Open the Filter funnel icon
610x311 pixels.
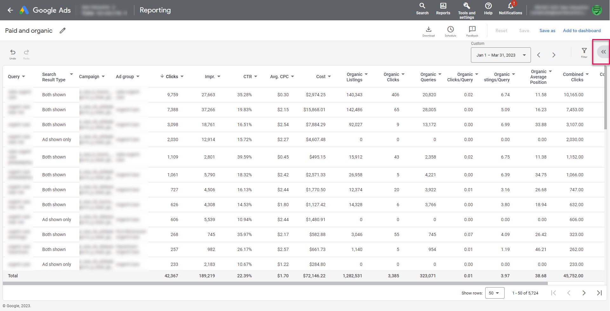click(x=584, y=52)
